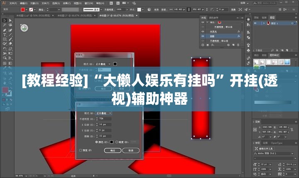Viewport: 299px width, 178px height.
Task: Click the trash icon in Appearance panel
Action: 238,45
